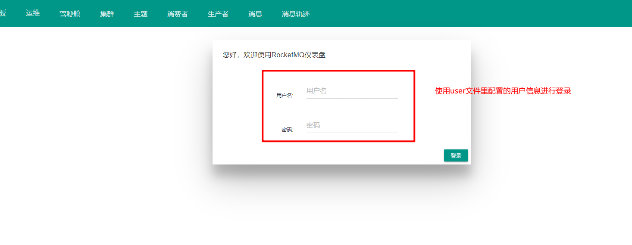Focus the 密码 password input field

pos(352,125)
